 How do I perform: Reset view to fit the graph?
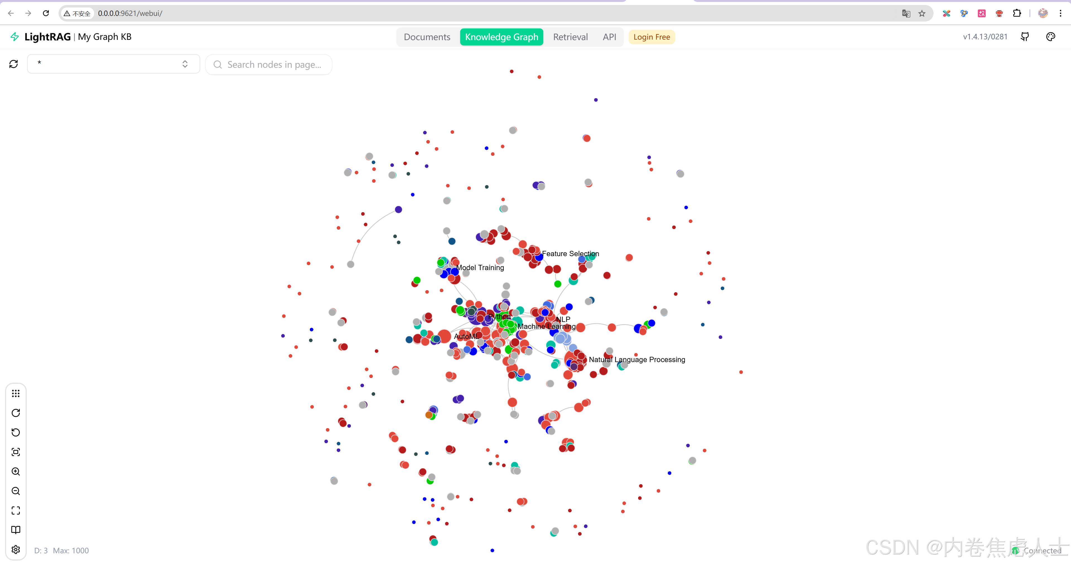[x=16, y=452]
